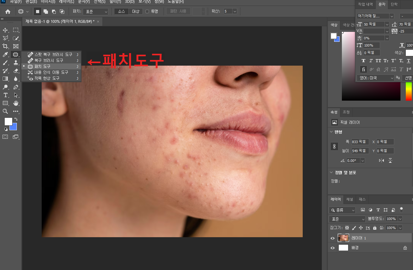The height and width of the screenshot is (270, 413).
Task: Swap foreground and background colors
Action: click(x=16, y=119)
